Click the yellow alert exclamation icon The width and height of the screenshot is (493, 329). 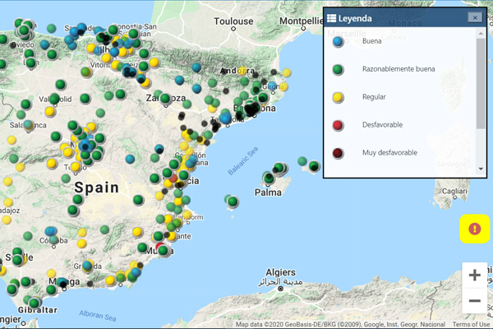[474, 229]
